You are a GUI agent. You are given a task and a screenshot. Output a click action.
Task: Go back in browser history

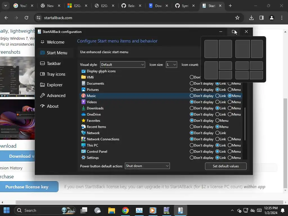tap(6, 18)
